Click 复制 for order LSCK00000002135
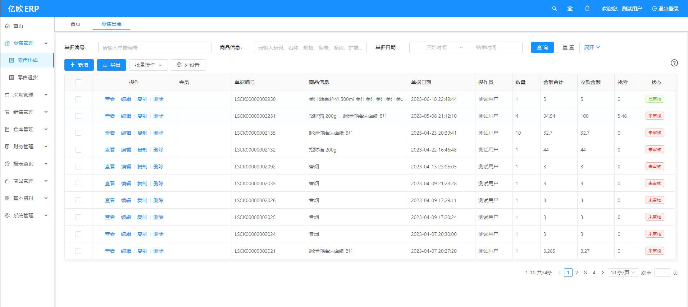The image size is (688, 307). click(x=142, y=133)
